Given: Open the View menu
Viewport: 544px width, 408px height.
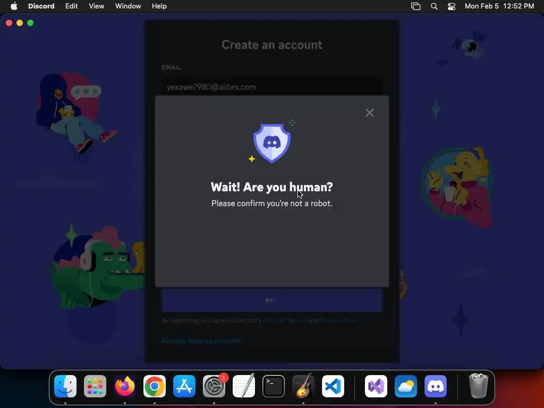Looking at the screenshot, I should (x=97, y=6).
